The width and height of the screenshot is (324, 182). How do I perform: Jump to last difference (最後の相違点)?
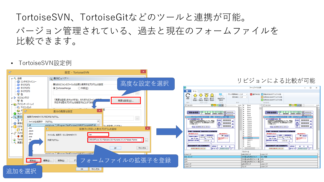pos(212,96)
